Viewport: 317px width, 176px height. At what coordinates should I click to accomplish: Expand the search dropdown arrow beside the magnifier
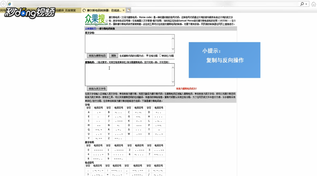pos(306,4)
